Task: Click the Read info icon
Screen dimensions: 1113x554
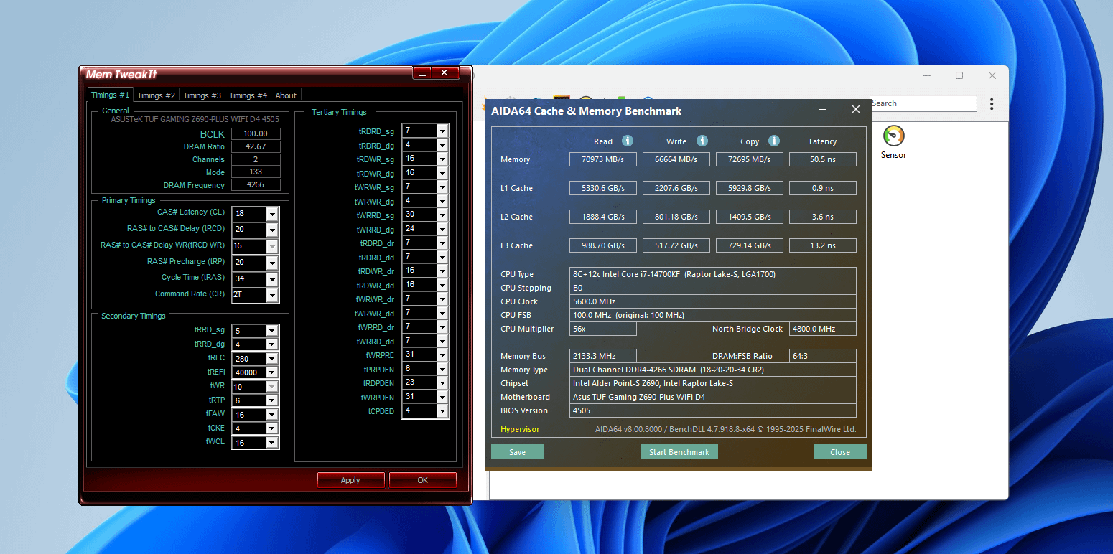Action: click(x=628, y=141)
